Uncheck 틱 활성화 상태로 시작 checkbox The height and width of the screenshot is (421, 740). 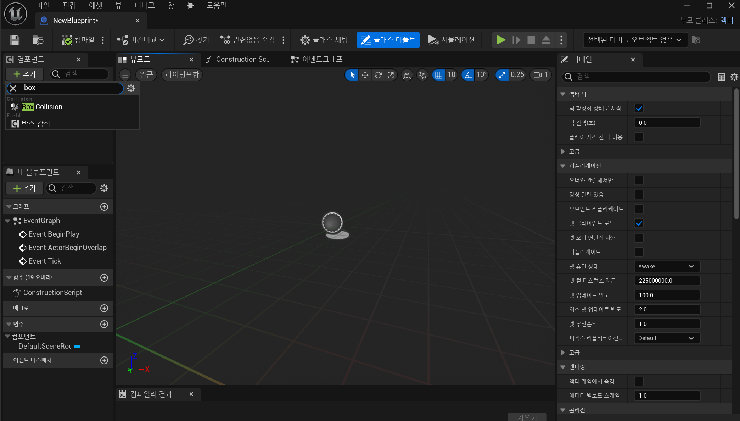639,109
